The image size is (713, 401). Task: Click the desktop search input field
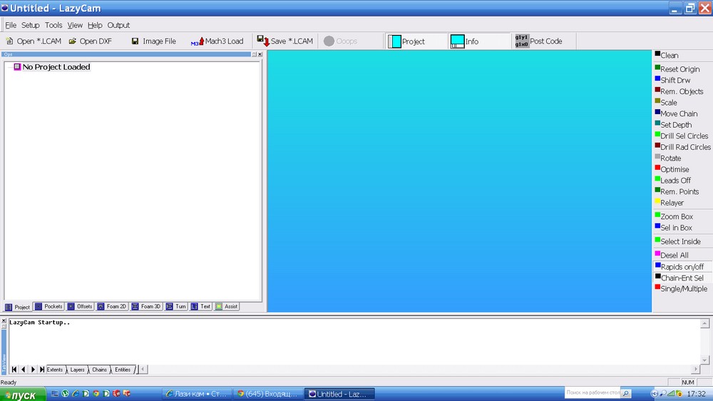[593, 393]
